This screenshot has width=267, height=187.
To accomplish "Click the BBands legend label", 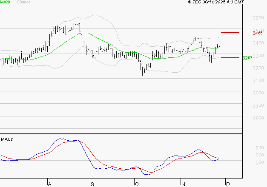I will tap(24, 2).
